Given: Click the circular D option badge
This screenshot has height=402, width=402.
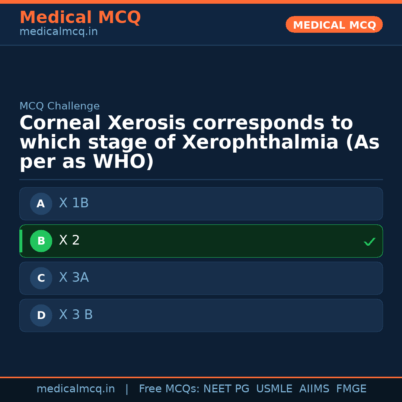Looking at the screenshot, I should [x=41, y=315].
